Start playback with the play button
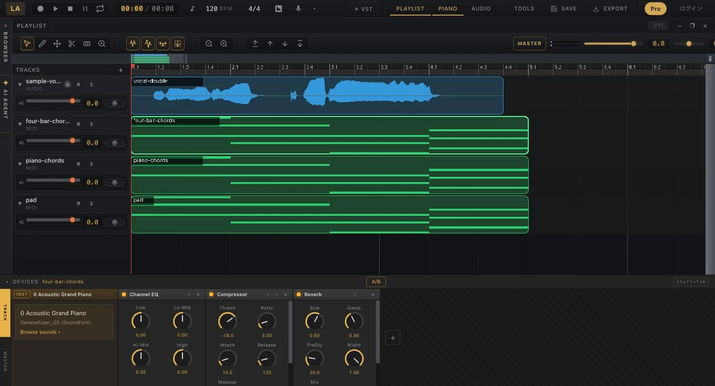 [55, 9]
